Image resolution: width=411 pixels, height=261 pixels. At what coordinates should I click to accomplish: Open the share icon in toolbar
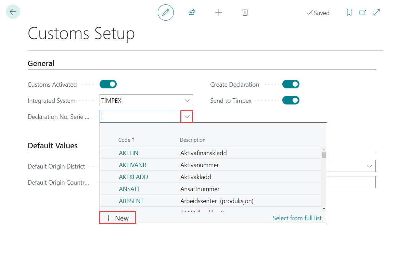tap(192, 13)
